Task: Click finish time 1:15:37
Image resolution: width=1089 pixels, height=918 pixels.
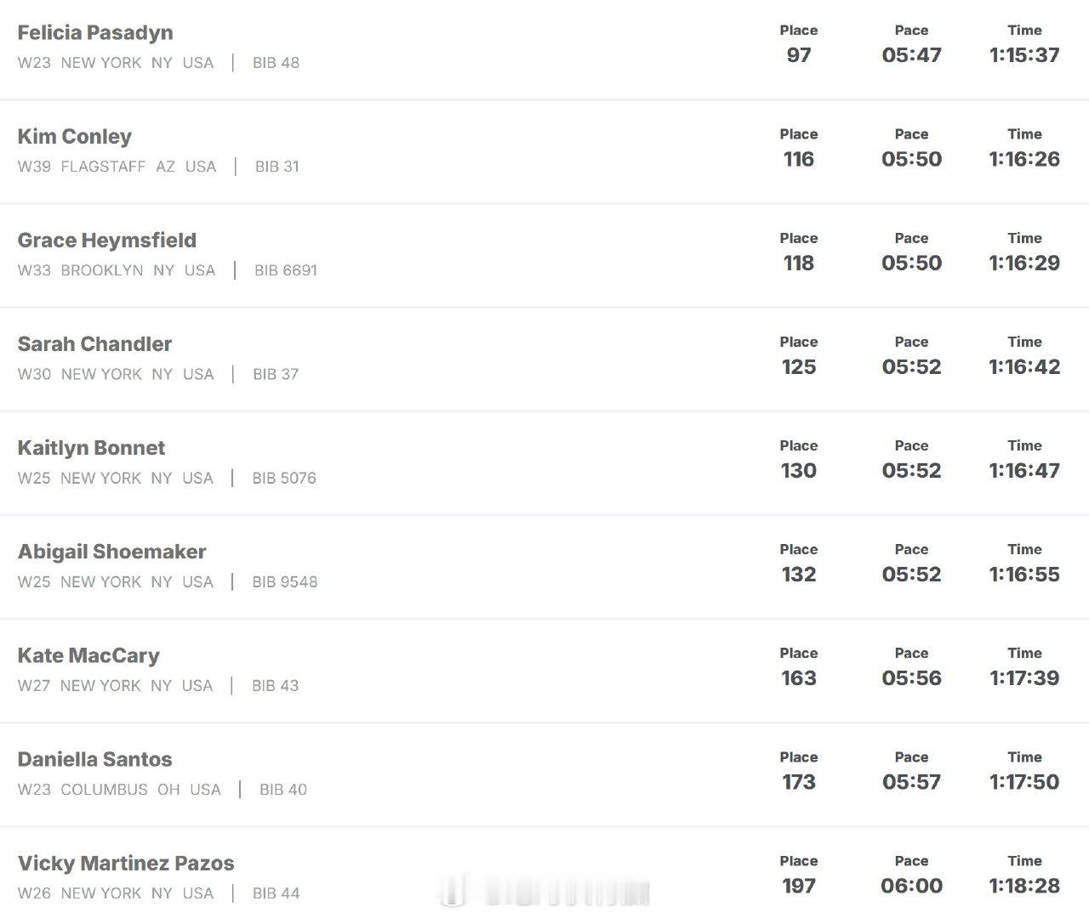Action: coord(1024,55)
